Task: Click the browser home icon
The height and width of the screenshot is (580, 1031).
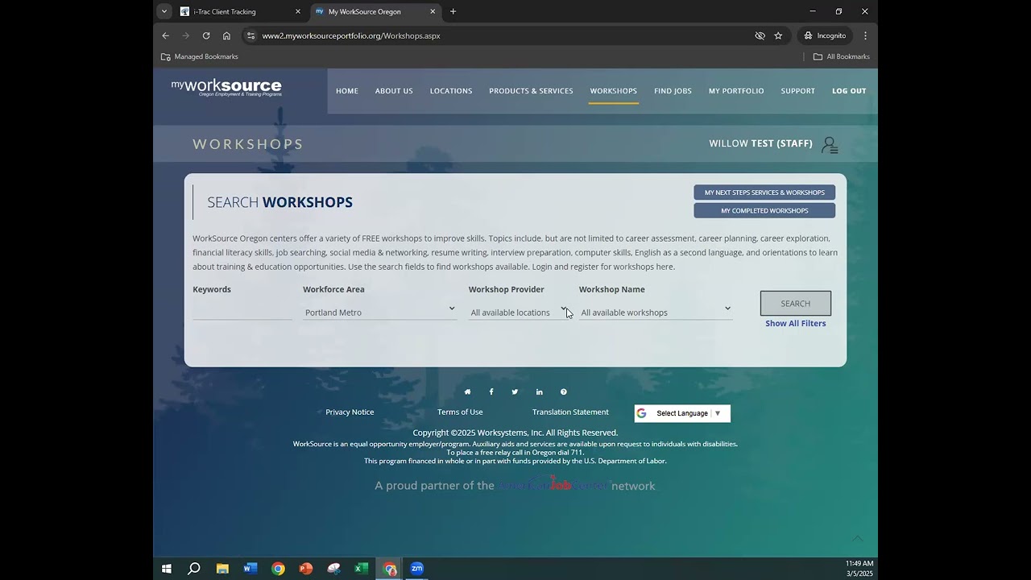Action: (226, 35)
